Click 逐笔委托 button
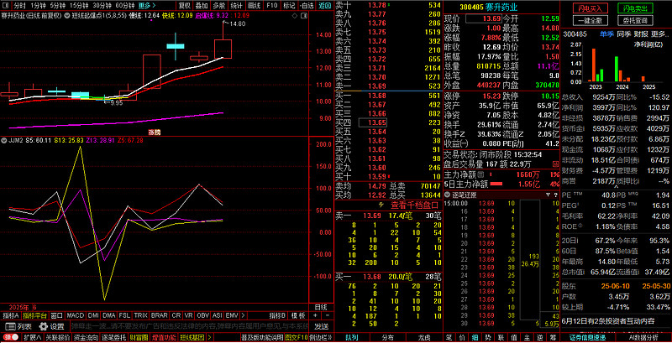 tap(113, 338)
